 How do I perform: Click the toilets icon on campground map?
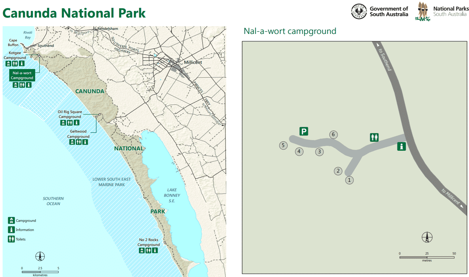click(x=374, y=137)
